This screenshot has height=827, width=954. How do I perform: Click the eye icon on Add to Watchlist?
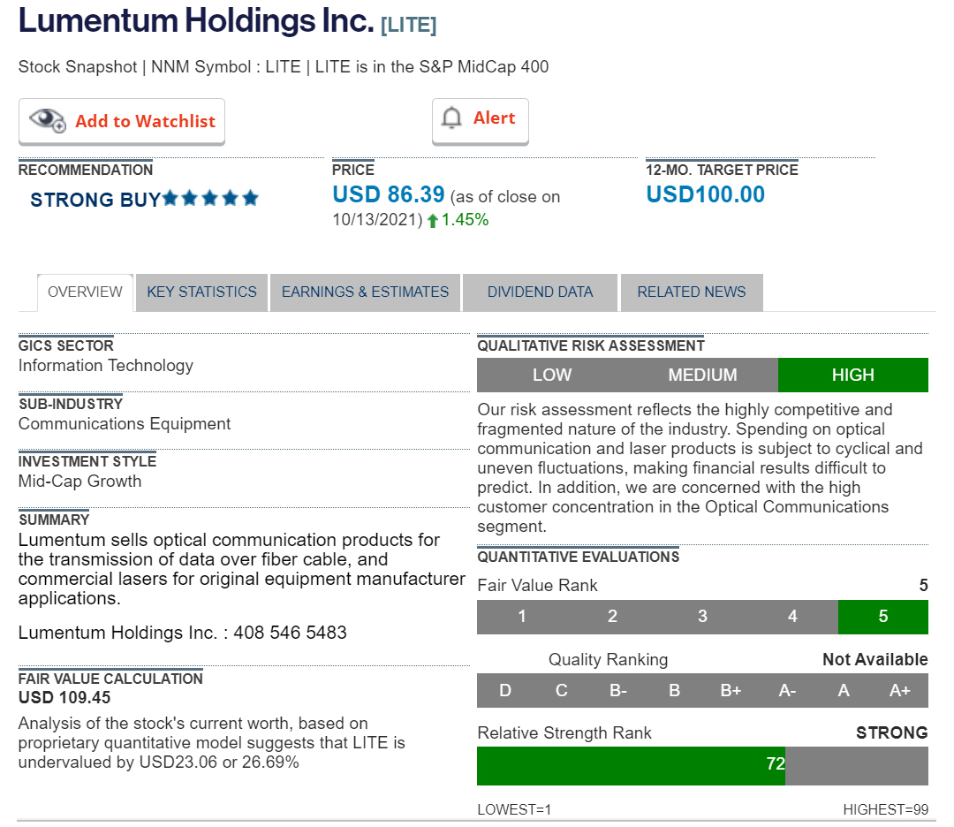click(x=48, y=121)
